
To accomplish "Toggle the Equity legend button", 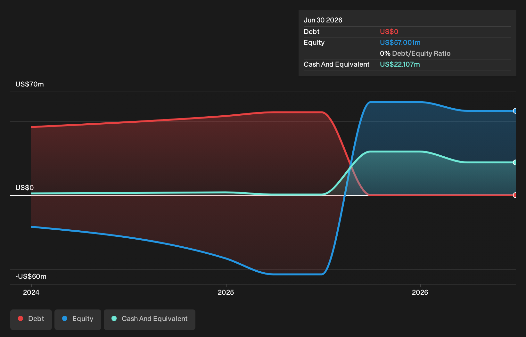I will tap(78, 319).
